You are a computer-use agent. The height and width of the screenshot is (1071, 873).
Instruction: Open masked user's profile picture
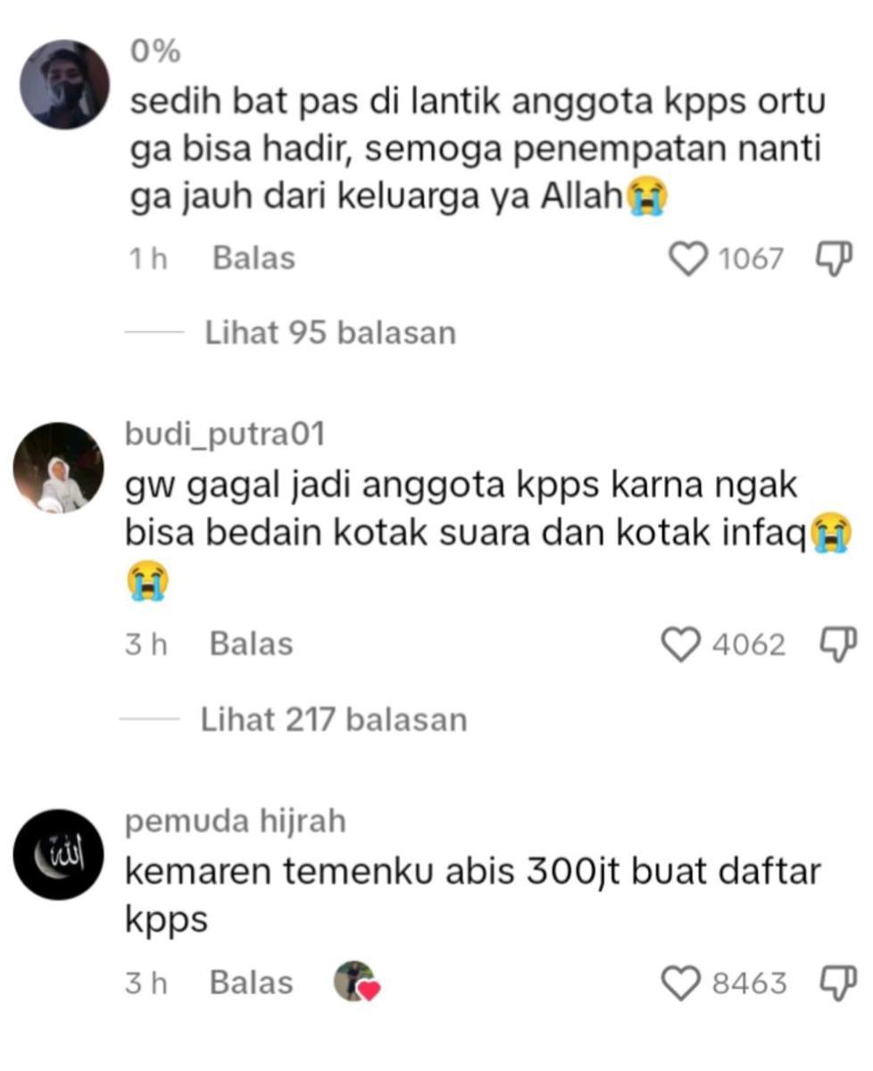(x=64, y=85)
